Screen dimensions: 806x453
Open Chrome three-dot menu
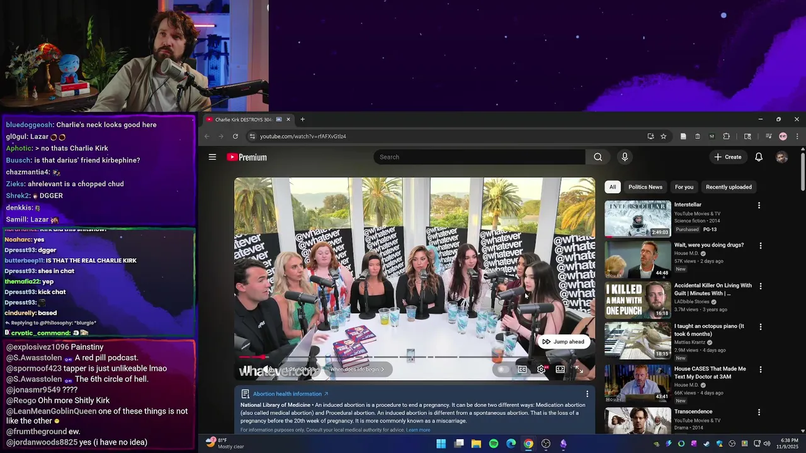(x=797, y=137)
